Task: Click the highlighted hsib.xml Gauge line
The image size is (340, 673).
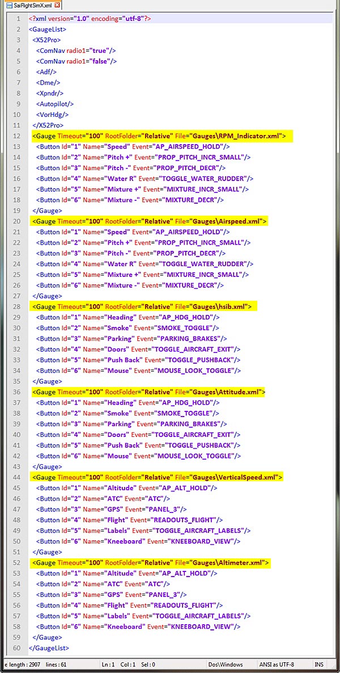Action: pos(142,306)
